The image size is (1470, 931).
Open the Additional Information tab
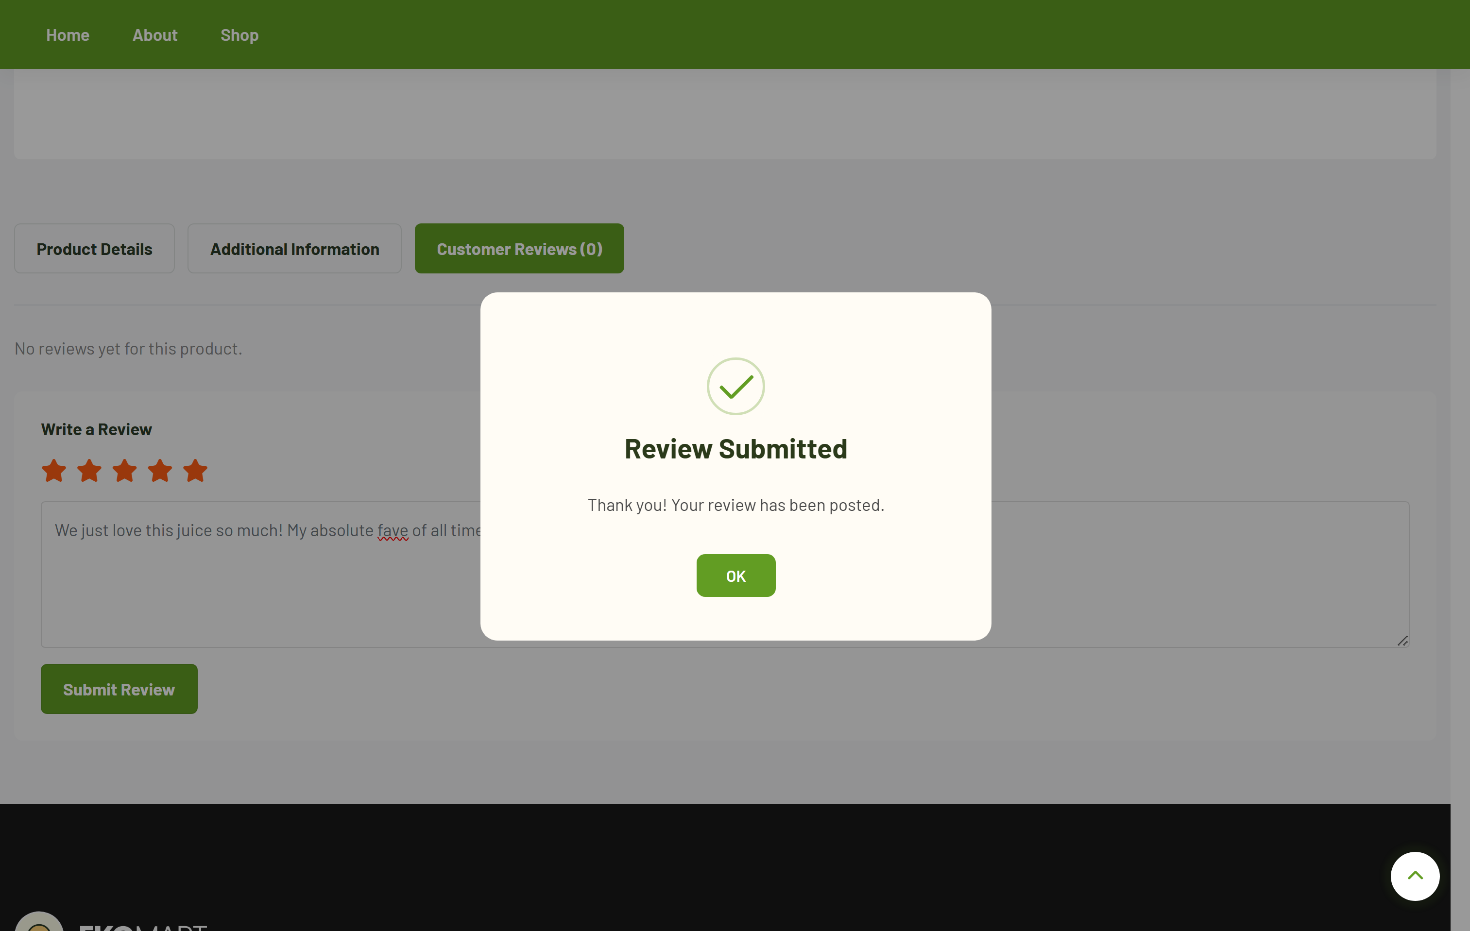tap(294, 249)
